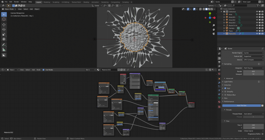
Task: Expand the Light Paths panel
Action: click(228, 82)
